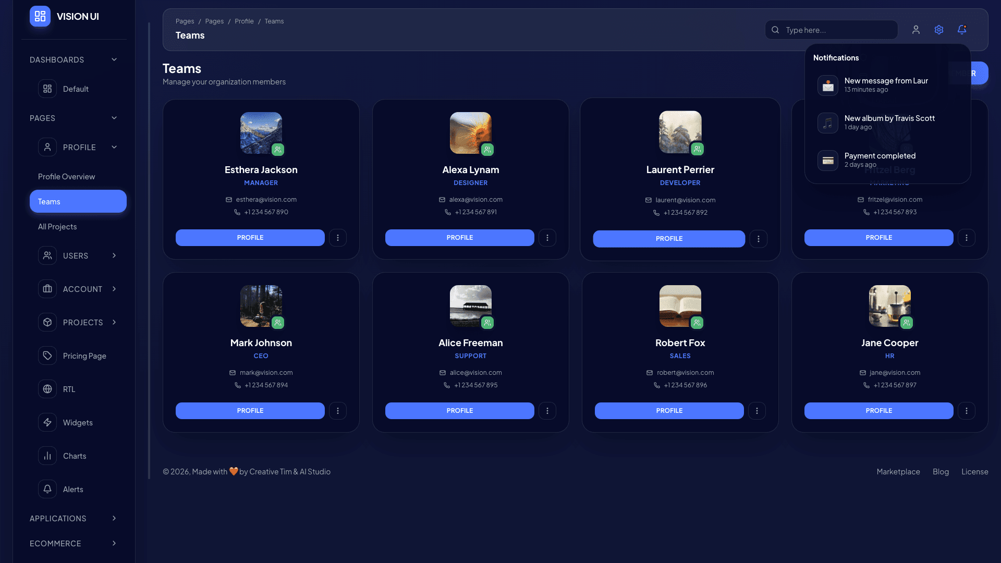Open Alexa Lynam's profile
This screenshot has width=1001, height=563.
pos(459,237)
